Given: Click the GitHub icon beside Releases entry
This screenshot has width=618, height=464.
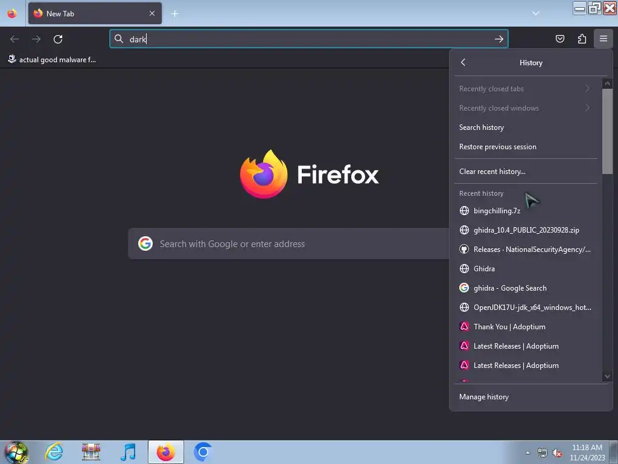Looking at the screenshot, I should tap(464, 250).
